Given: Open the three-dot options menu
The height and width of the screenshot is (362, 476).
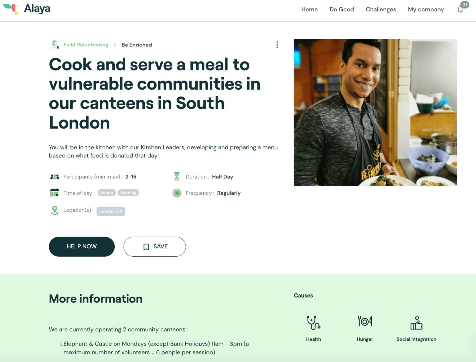Looking at the screenshot, I should tap(277, 45).
